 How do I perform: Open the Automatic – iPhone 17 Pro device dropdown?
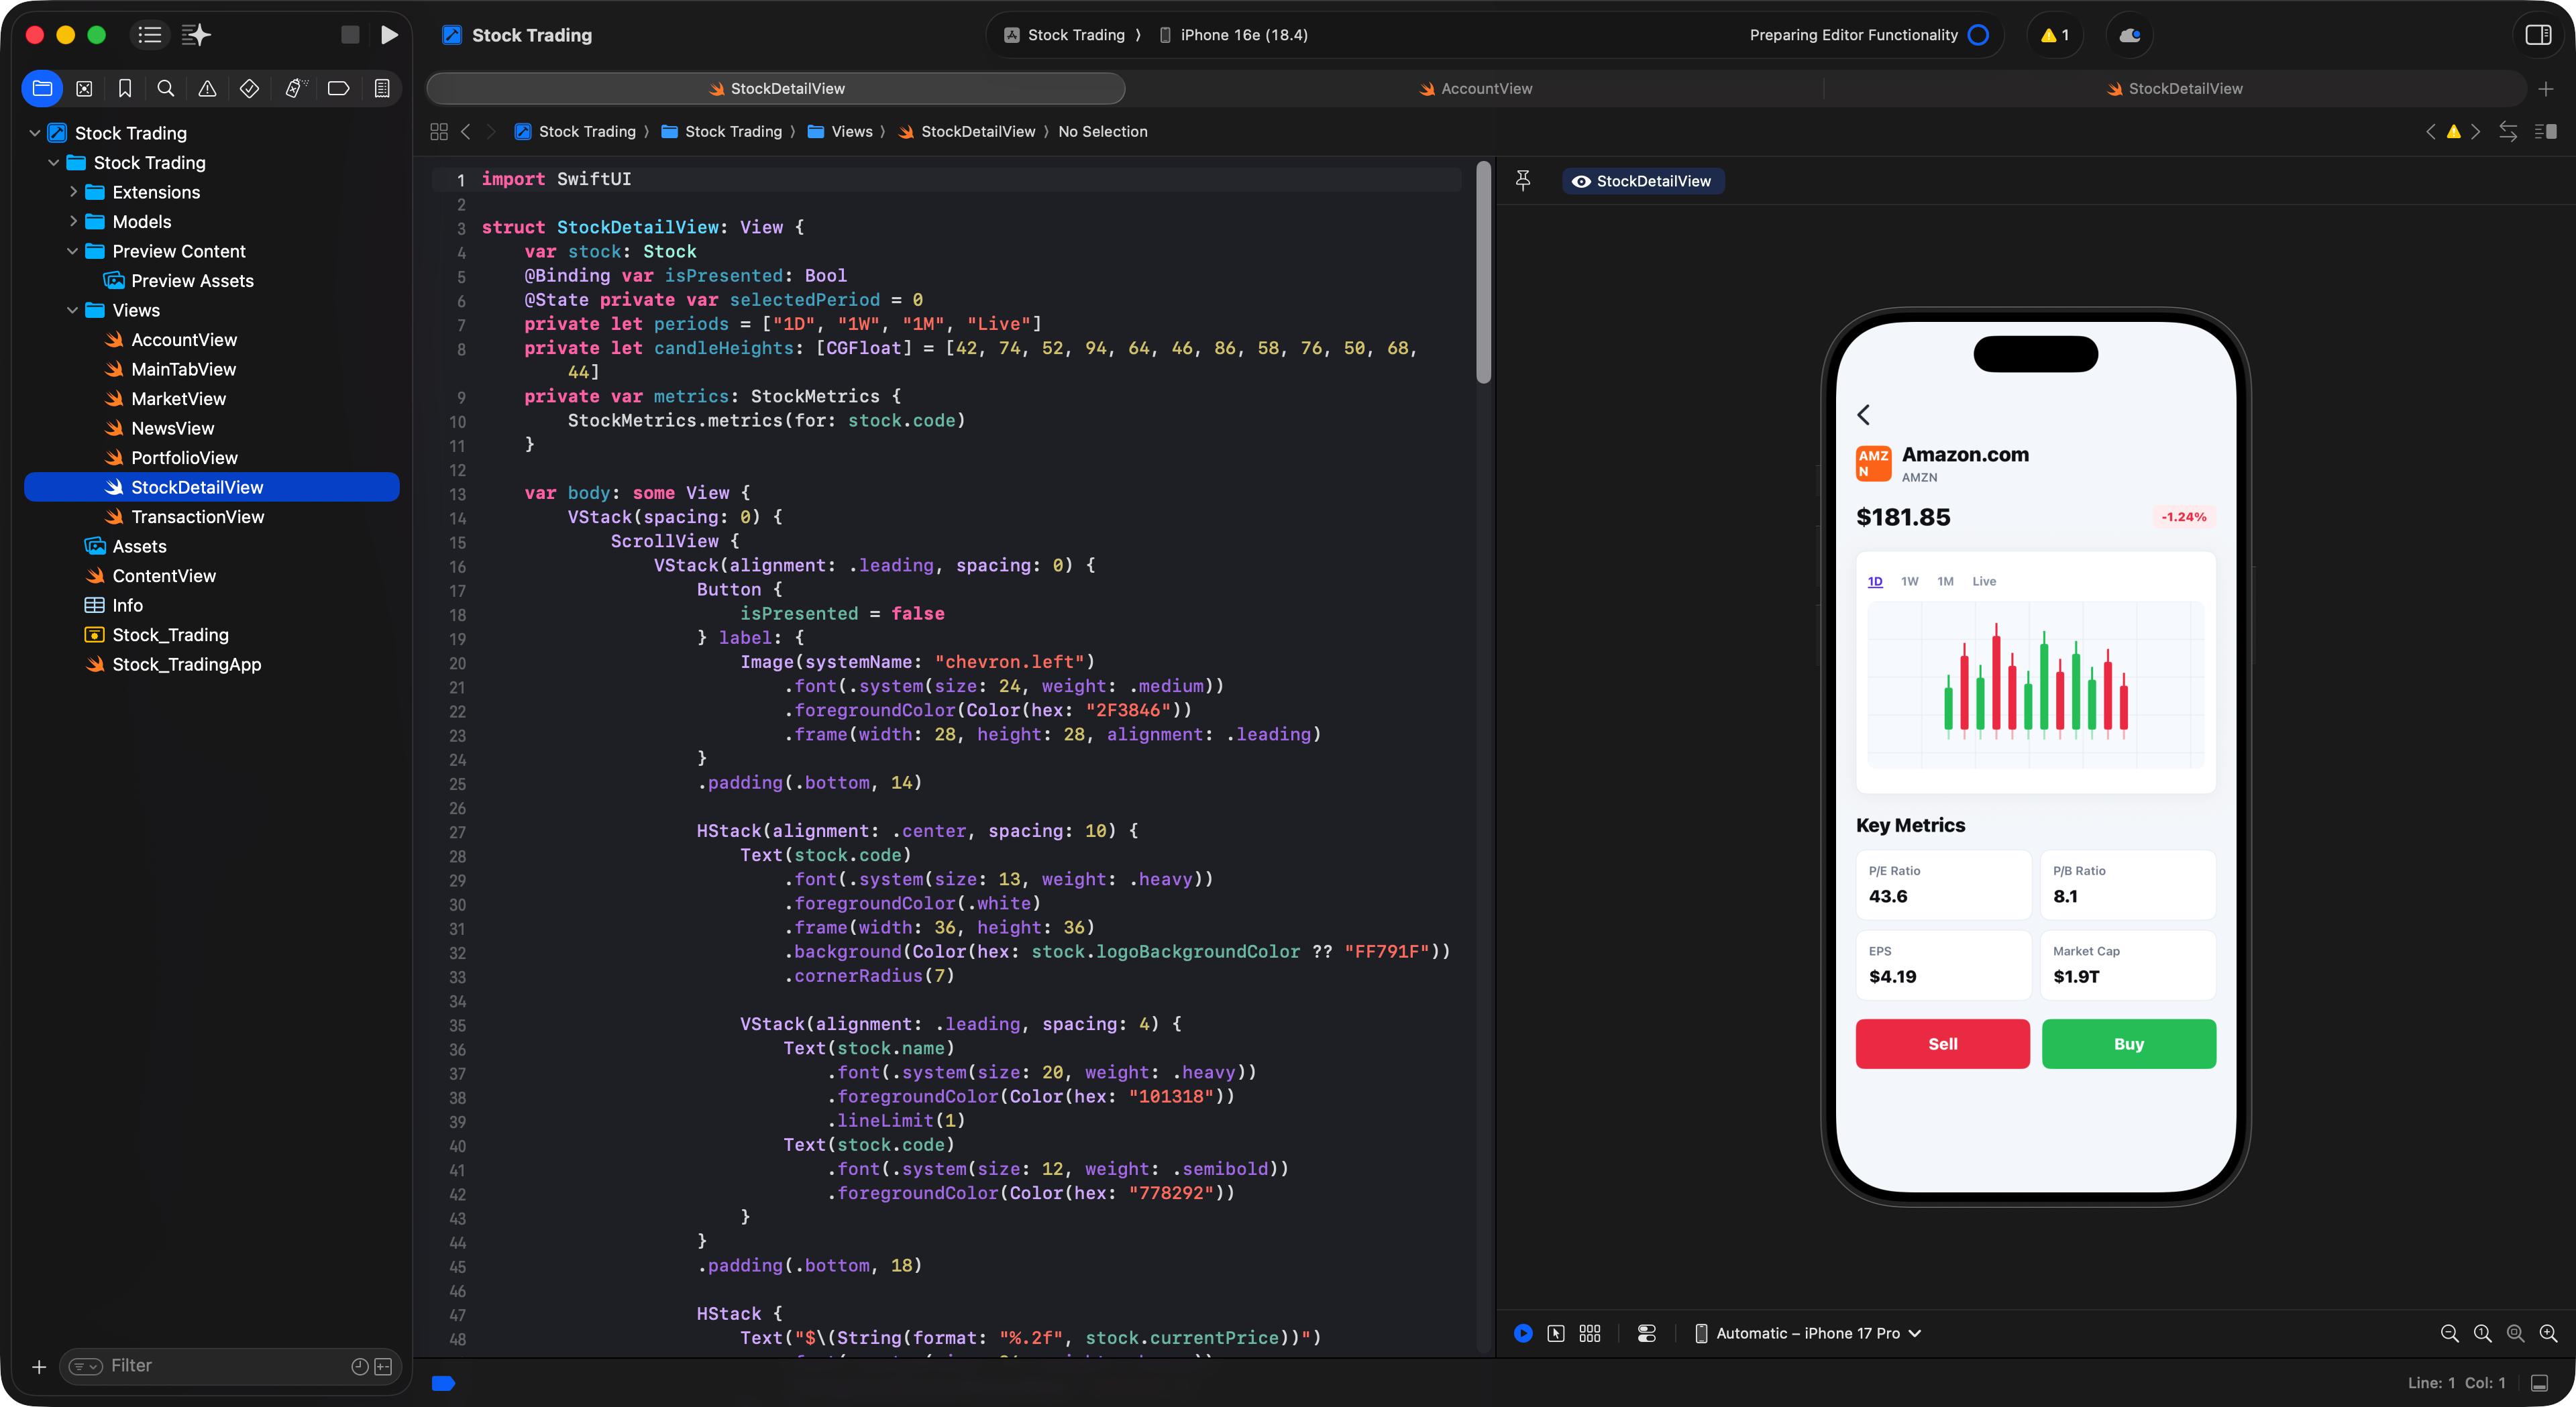coord(1808,1333)
